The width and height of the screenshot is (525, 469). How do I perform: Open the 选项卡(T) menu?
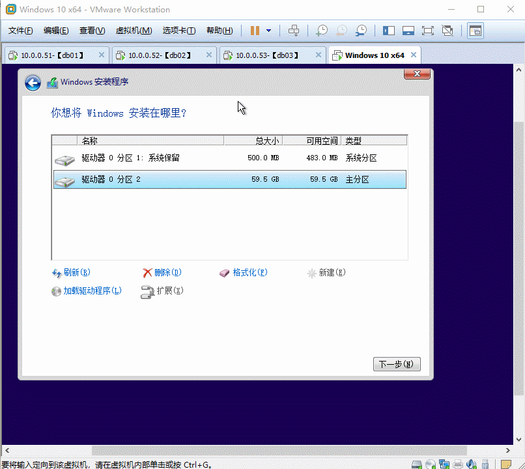point(178,31)
